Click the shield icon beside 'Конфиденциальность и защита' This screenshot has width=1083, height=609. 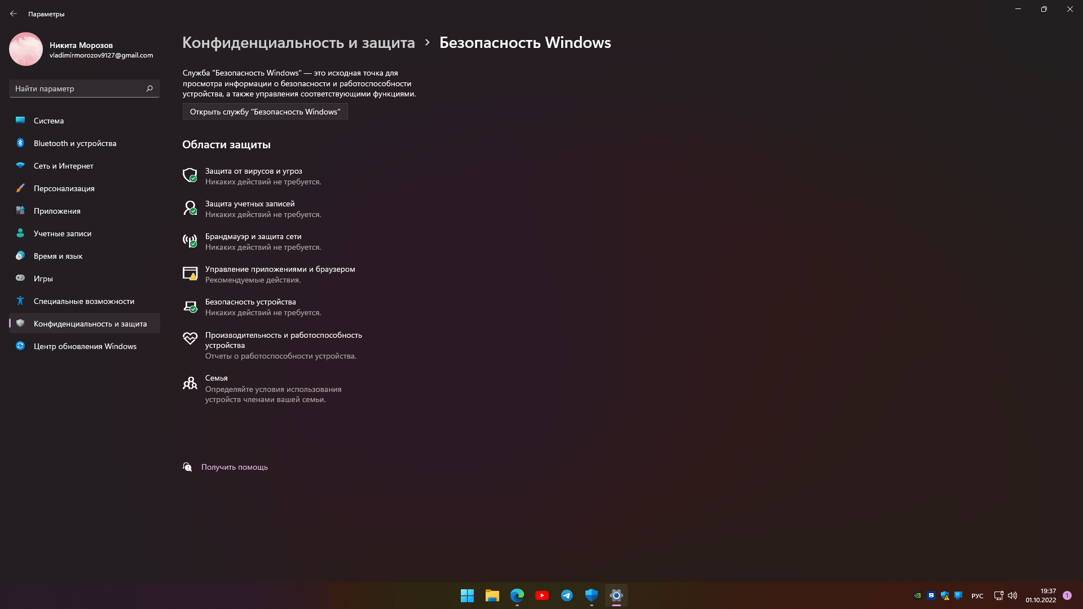(20, 324)
